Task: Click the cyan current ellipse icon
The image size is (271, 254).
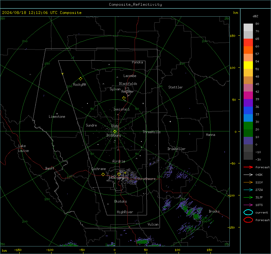Action: (248, 212)
